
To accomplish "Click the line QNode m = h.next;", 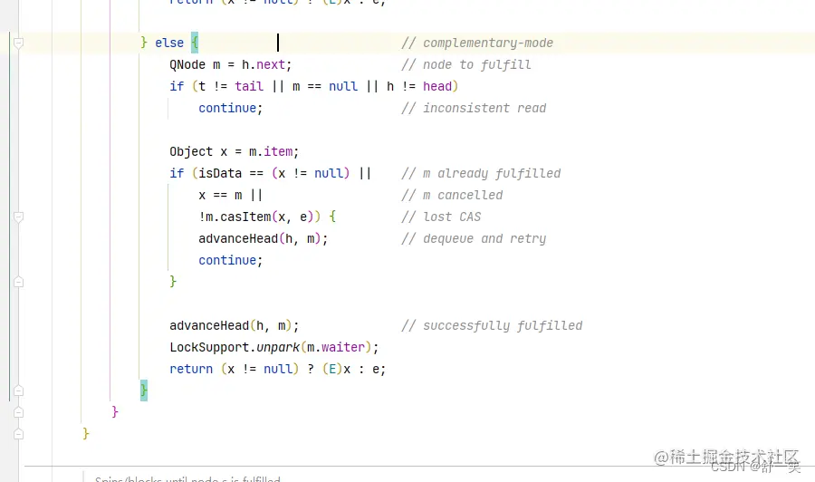I will click(231, 64).
